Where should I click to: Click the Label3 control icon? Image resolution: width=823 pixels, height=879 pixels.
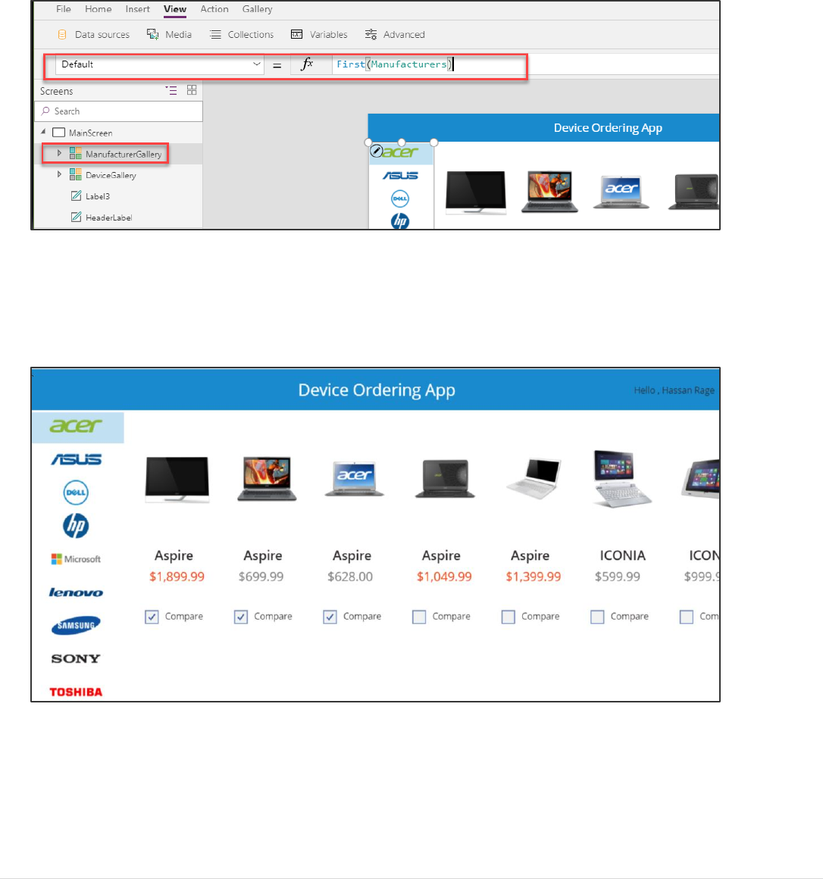77,196
